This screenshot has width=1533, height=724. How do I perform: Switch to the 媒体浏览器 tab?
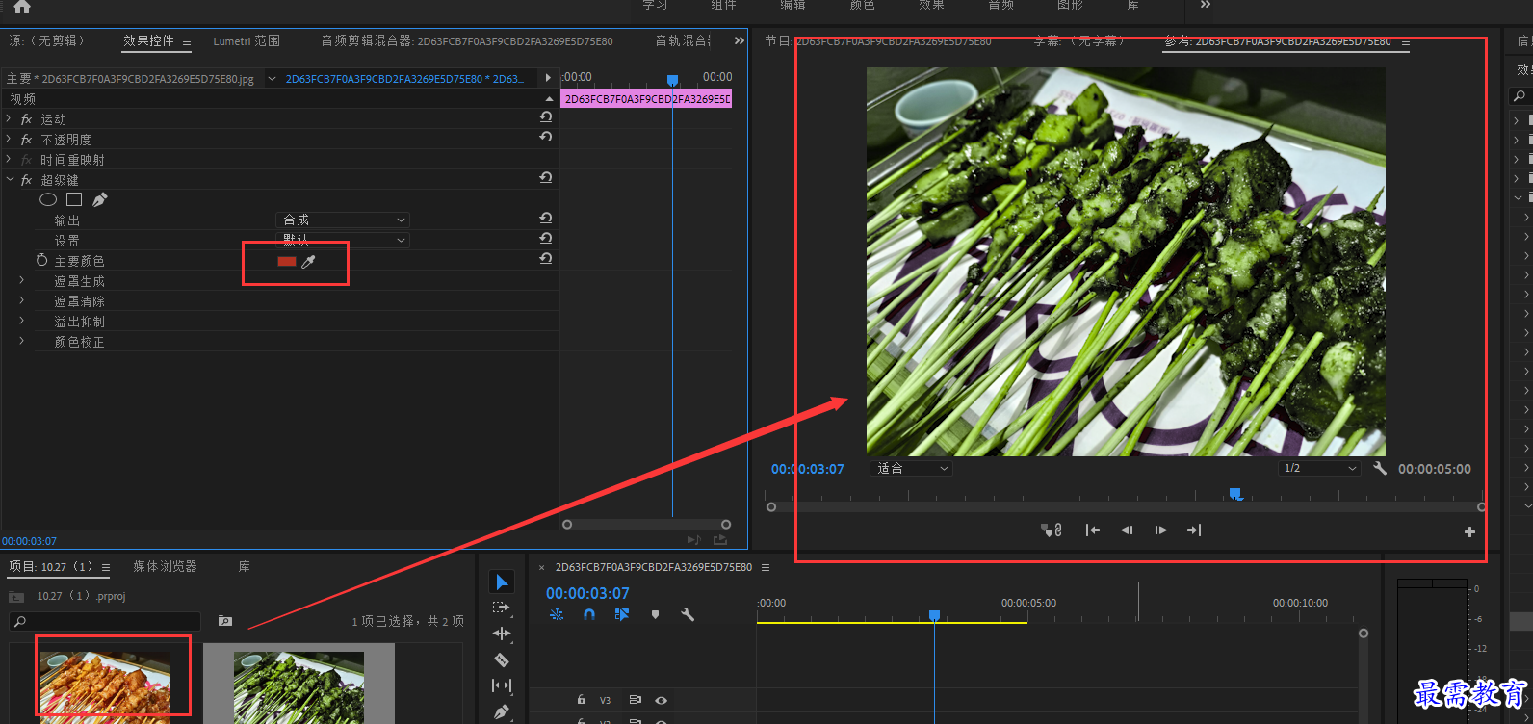(x=165, y=566)
